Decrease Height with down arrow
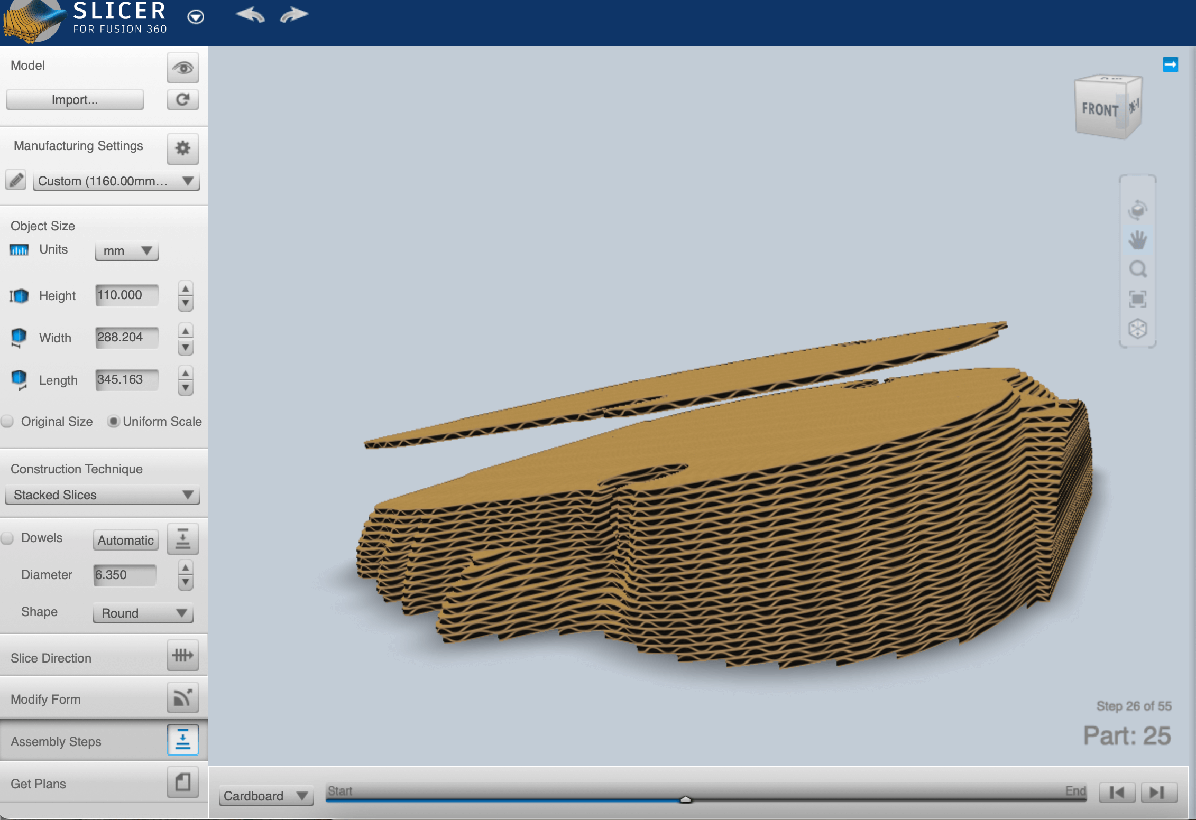Image resolution: width=1196 pixels, height=820 pixels. pyautogui.click(x=186, y=303)
